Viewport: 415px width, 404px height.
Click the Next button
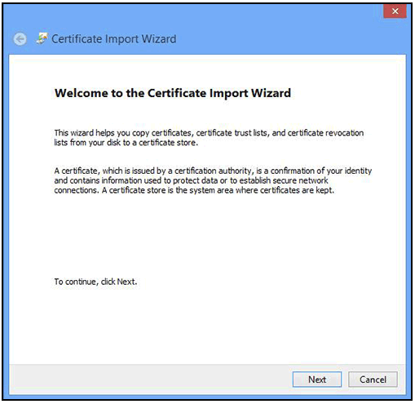(317, 380)
